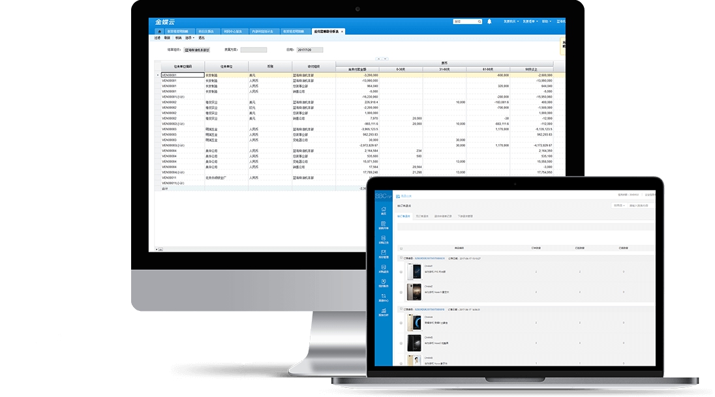Open the 选项 dropdown in toolbar
The image size is (715, 397).
189,38
